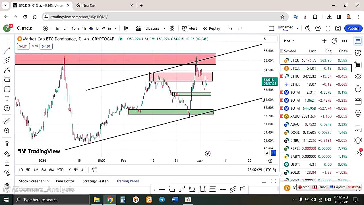Click the Windows search box

52,200
